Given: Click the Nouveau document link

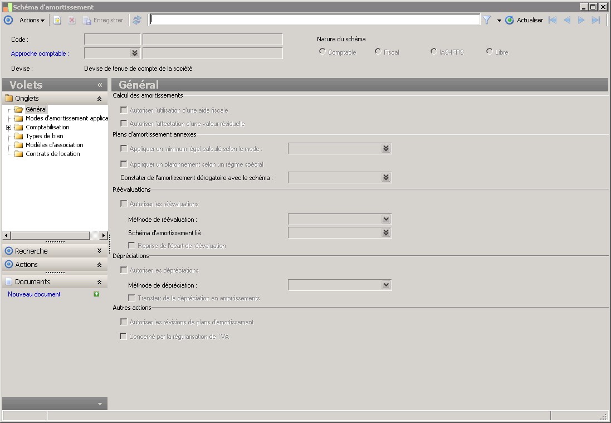Looking at the screenshot, I should click(x=34, y=294).
